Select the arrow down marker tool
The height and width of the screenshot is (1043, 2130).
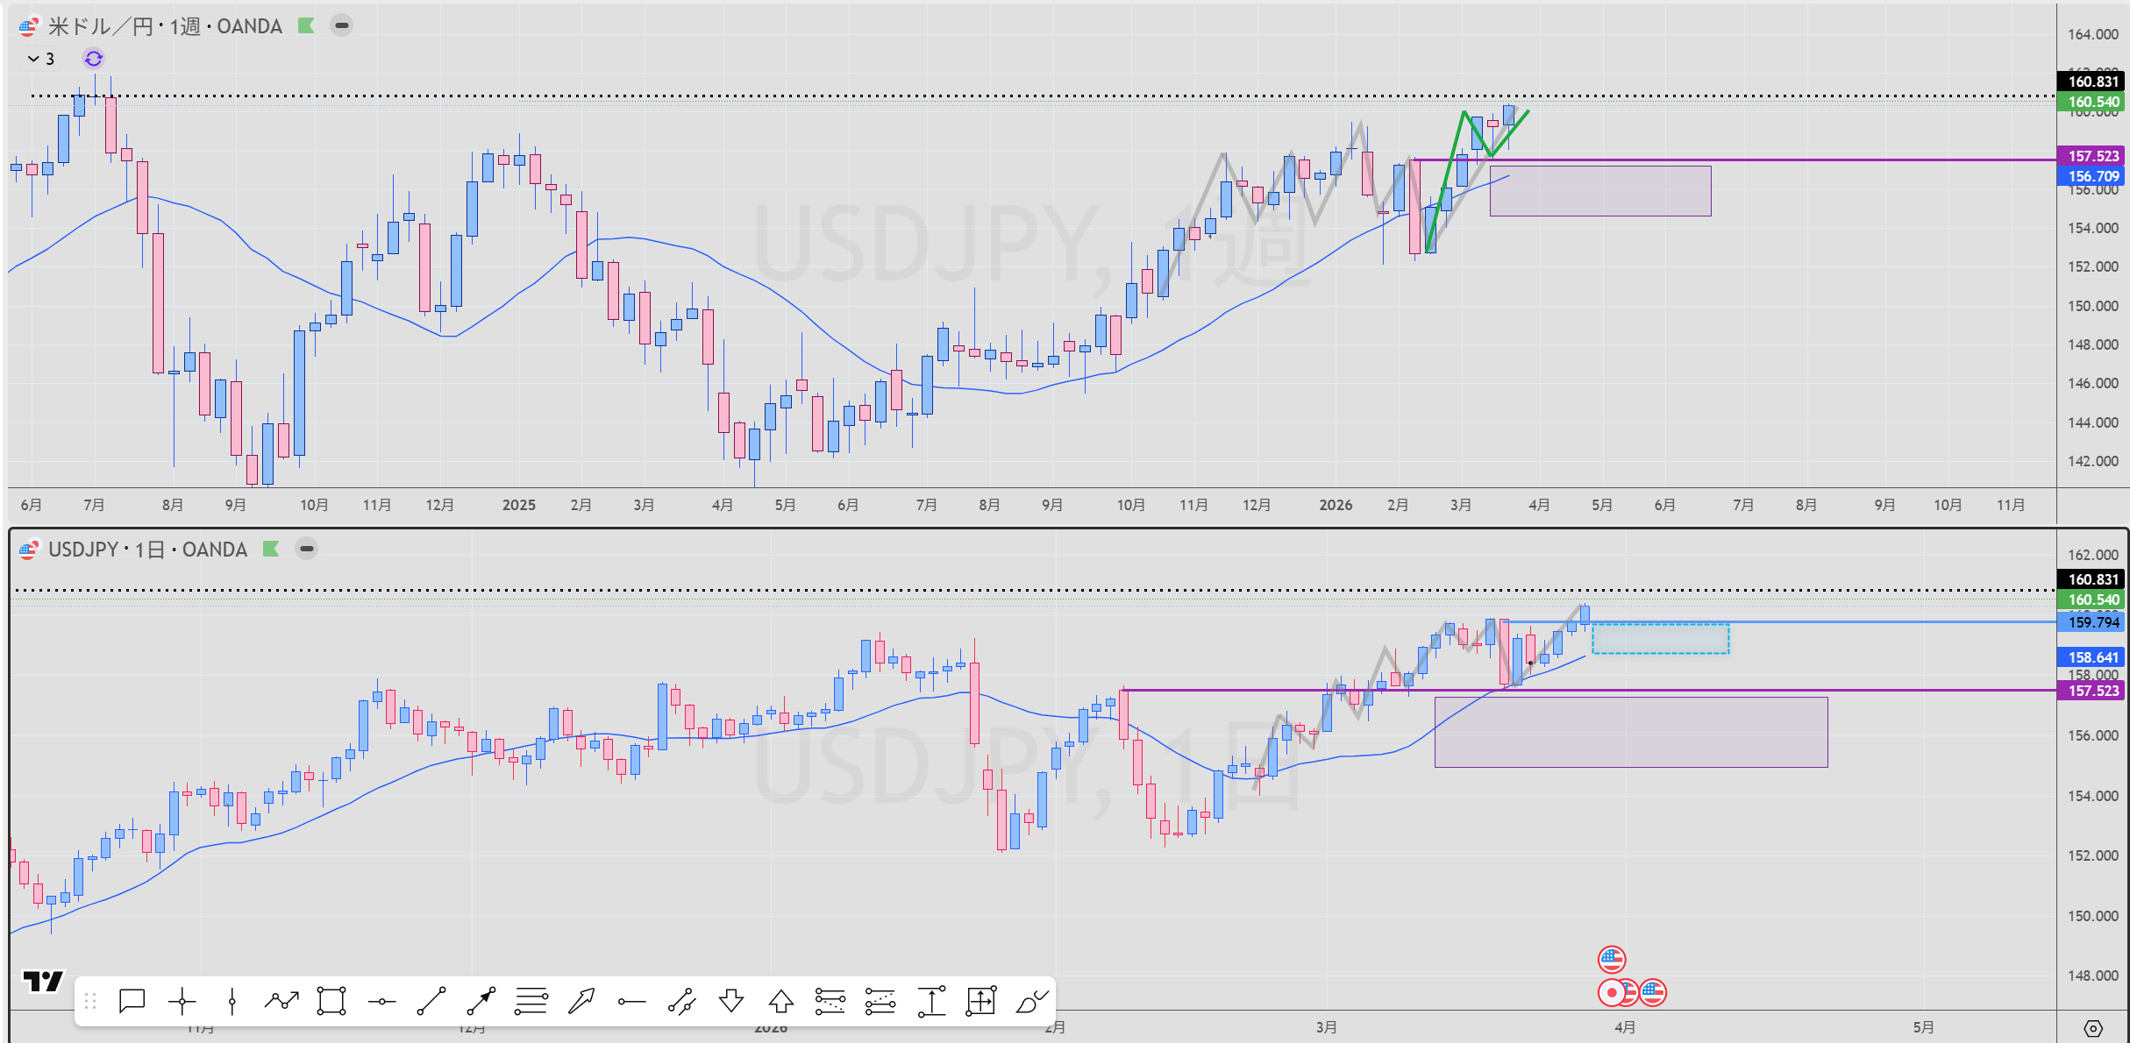[x=730, y=1000]
